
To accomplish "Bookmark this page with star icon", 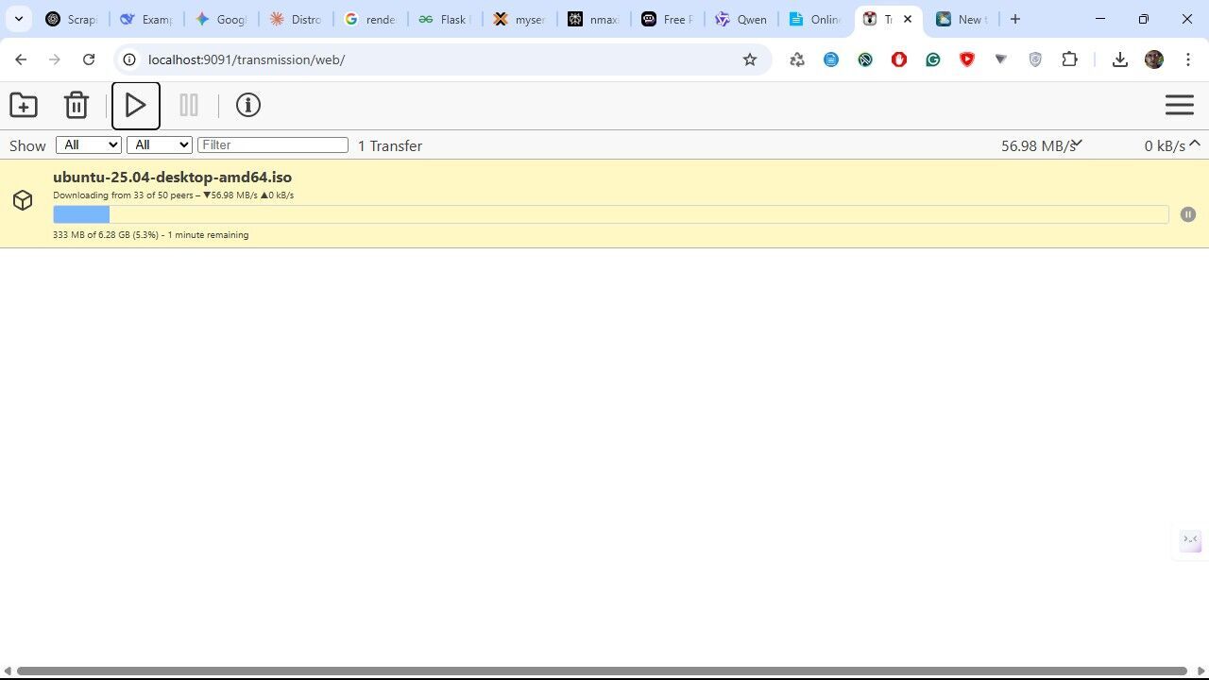I will [749, 59].
